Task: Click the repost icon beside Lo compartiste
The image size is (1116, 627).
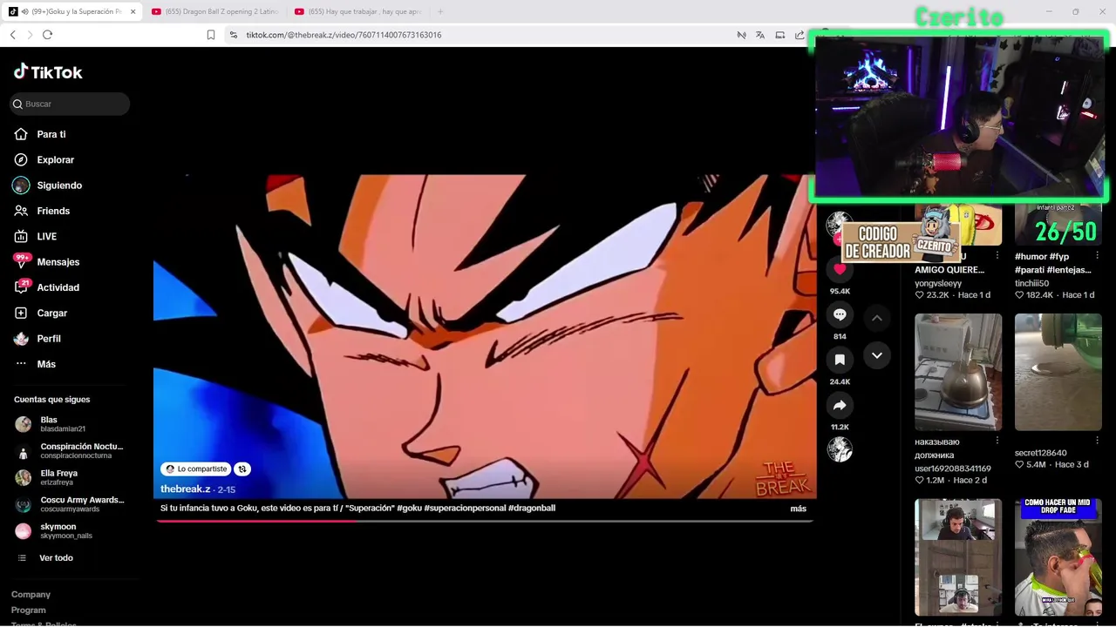Action: coord(242,469)
